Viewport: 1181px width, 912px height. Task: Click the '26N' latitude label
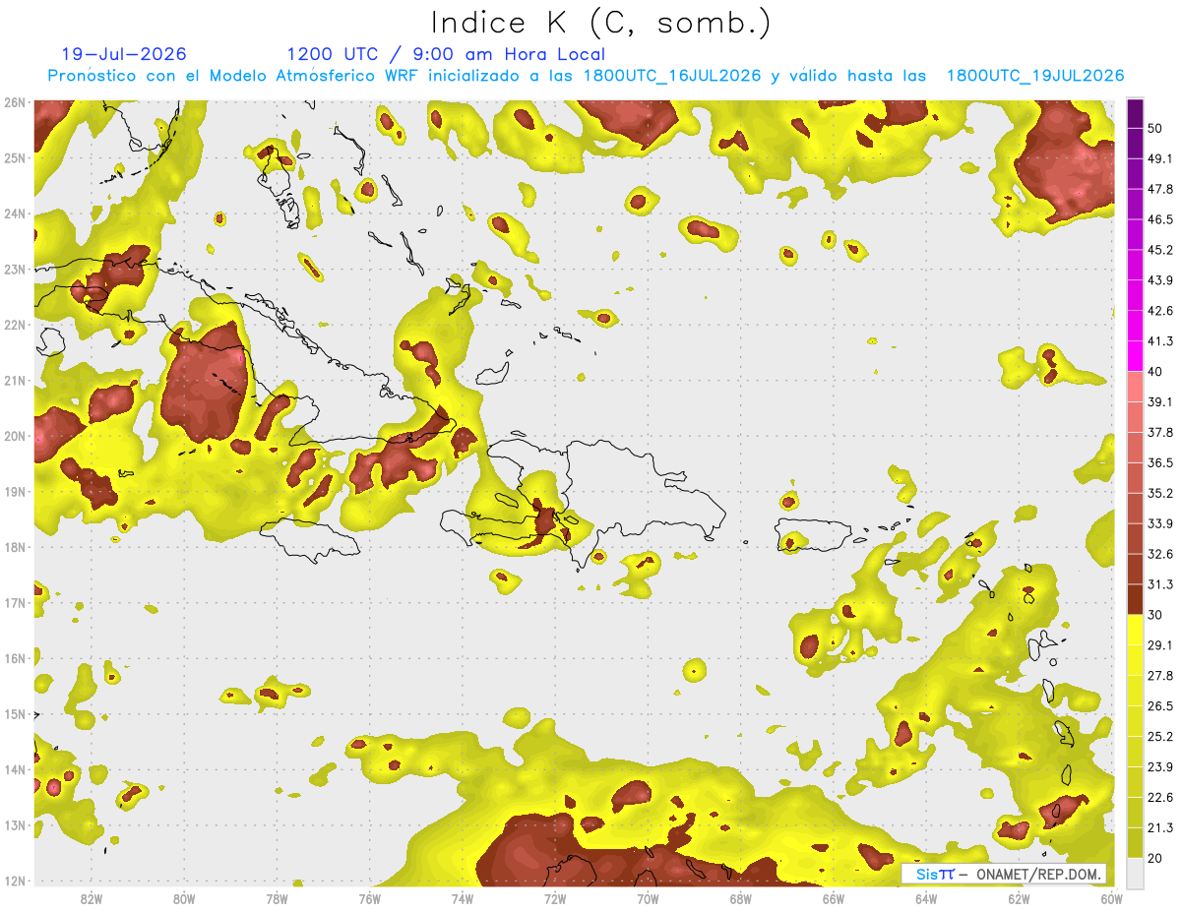15,102
